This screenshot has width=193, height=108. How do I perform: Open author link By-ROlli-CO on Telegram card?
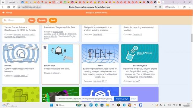(x=71, y=34)
